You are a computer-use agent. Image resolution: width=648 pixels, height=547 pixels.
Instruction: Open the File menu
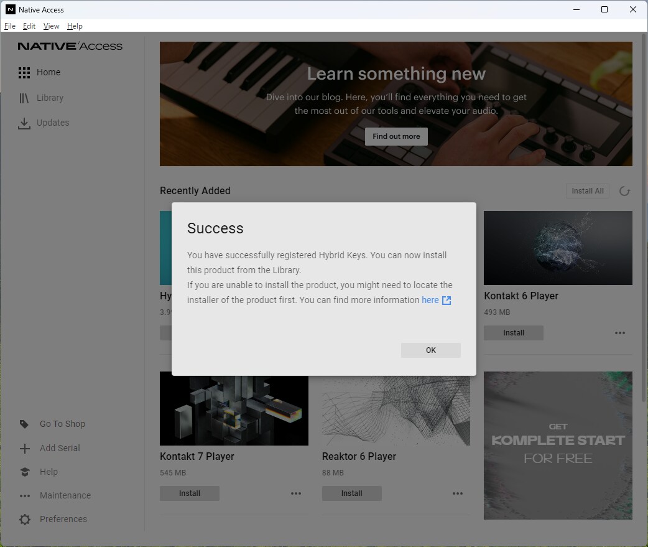click(x=10, y=26)
